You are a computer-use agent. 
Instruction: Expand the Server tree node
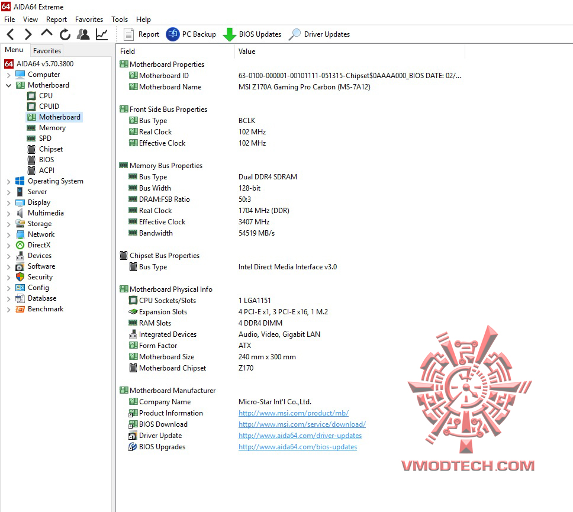(x=9, y=192)
